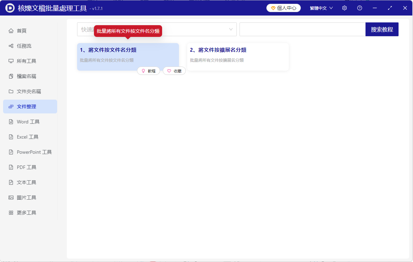This screenshot has width=413, height=262.
Task: Click the 搜索教程 button
Action: 382,29
